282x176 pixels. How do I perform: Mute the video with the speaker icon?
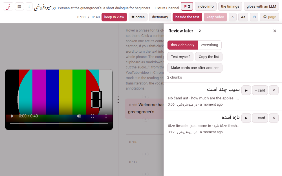tap(79, 116)
